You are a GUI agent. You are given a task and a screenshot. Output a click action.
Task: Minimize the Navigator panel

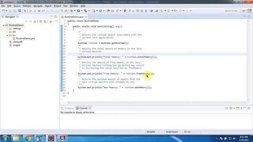[x=51, y=17]
